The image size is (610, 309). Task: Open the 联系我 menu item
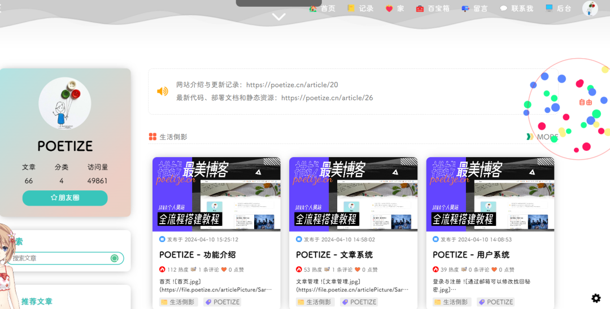click(516, 8)
